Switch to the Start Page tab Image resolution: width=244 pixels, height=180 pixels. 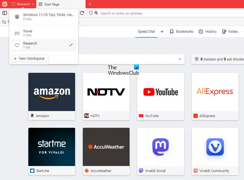point(61,5)
